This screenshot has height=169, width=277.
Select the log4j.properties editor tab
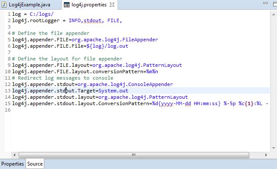point(89,5)
